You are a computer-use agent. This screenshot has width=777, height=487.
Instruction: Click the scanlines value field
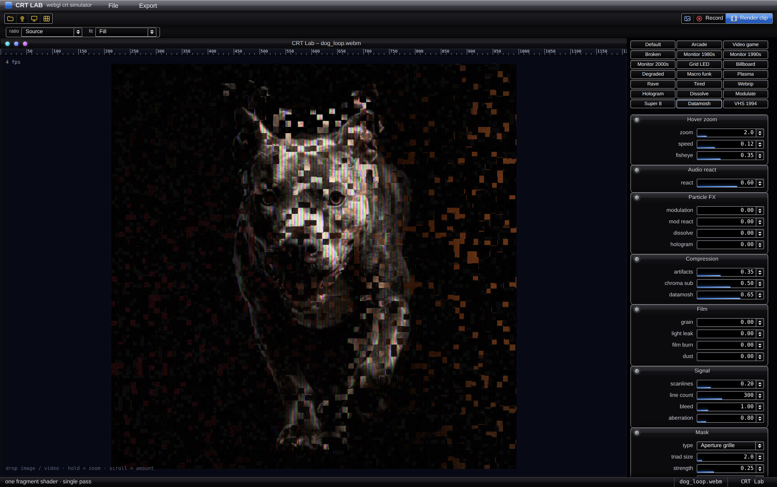(x=726, y=384)
